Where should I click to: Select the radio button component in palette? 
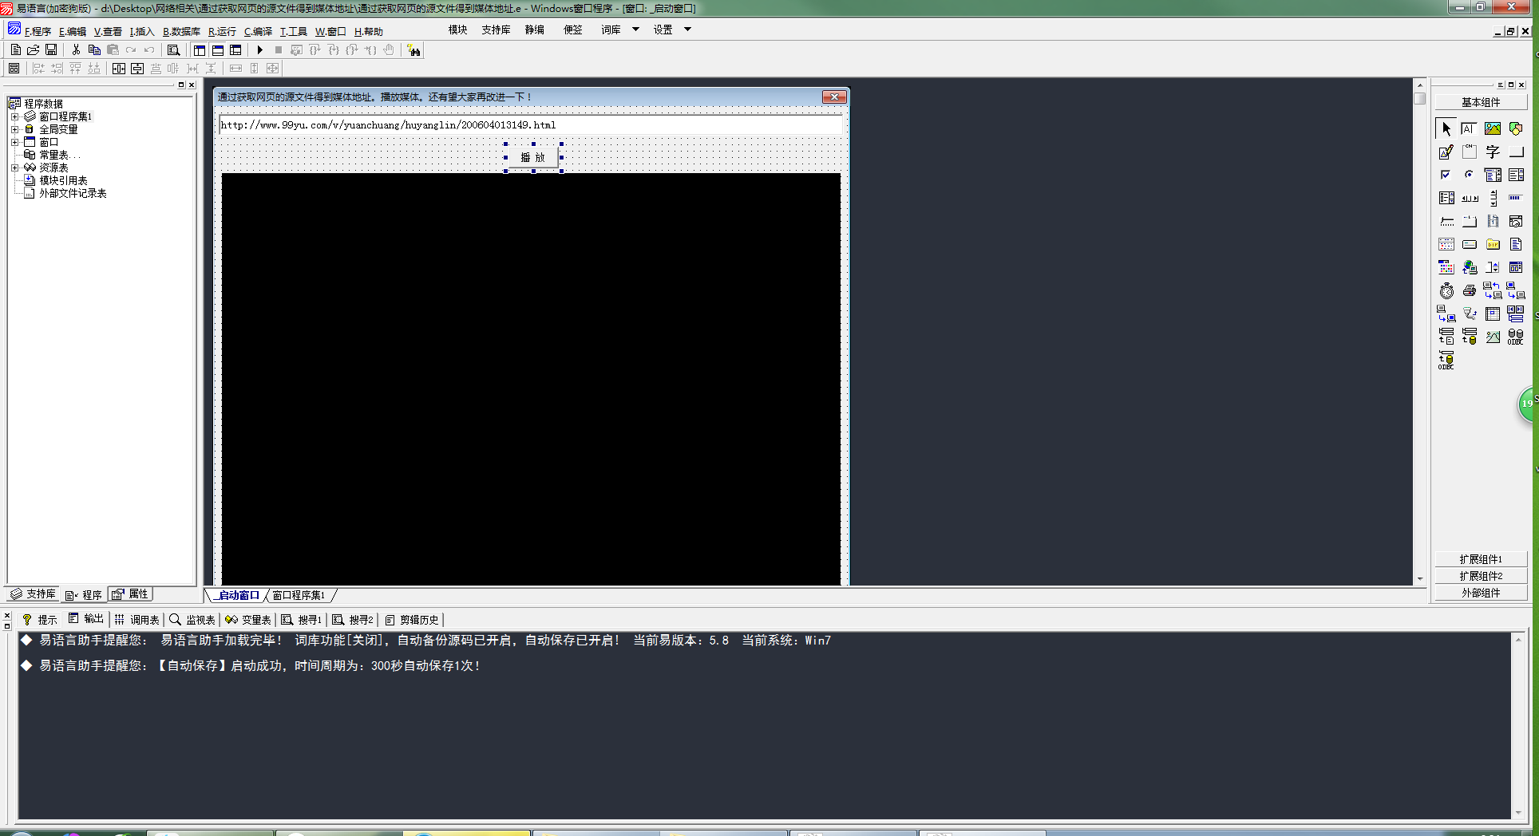1469,175
